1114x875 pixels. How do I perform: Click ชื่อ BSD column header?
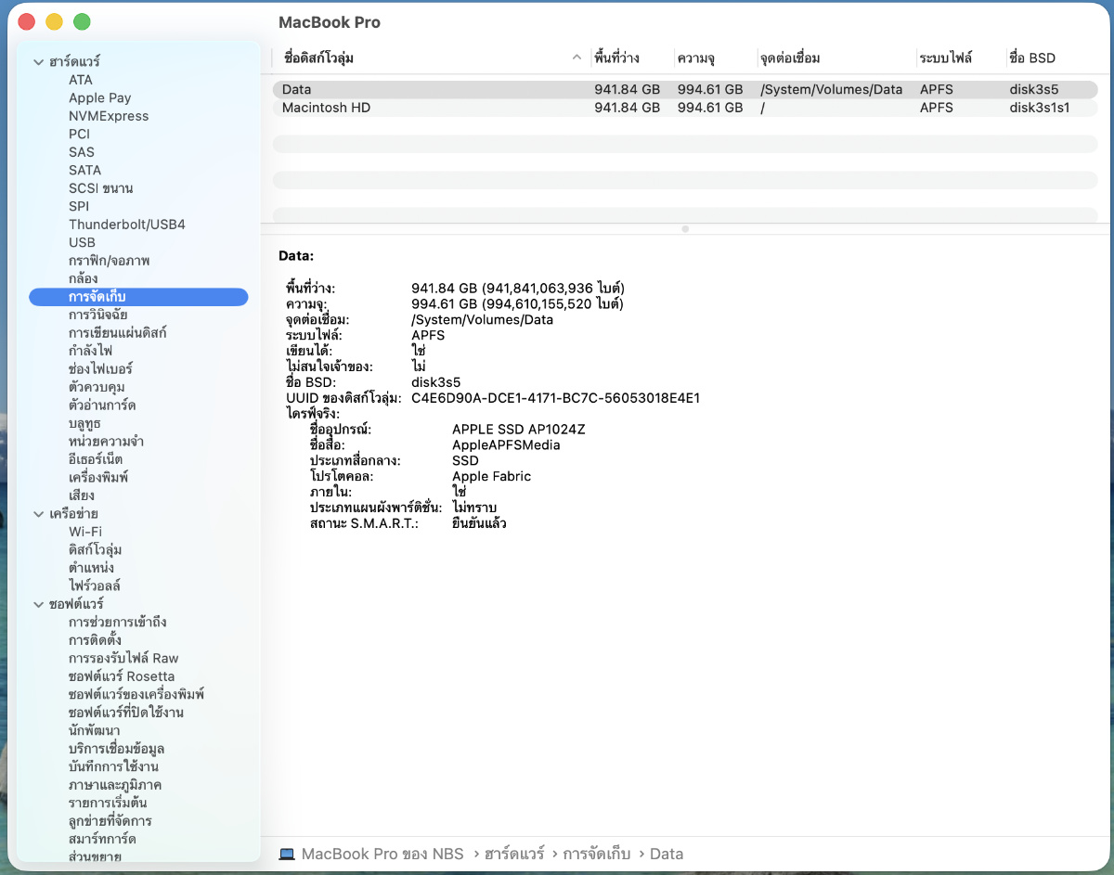[1032, 58]
